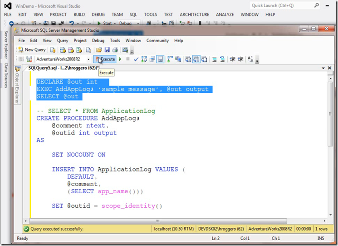338x246 pixels.
Task: Click the Decrease Indent icon
Action: coord(232,59)
